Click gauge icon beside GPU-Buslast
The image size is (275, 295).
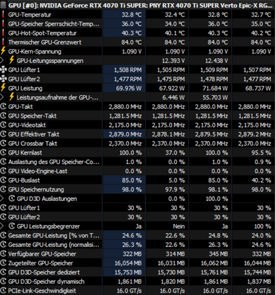tap(3, 180)
